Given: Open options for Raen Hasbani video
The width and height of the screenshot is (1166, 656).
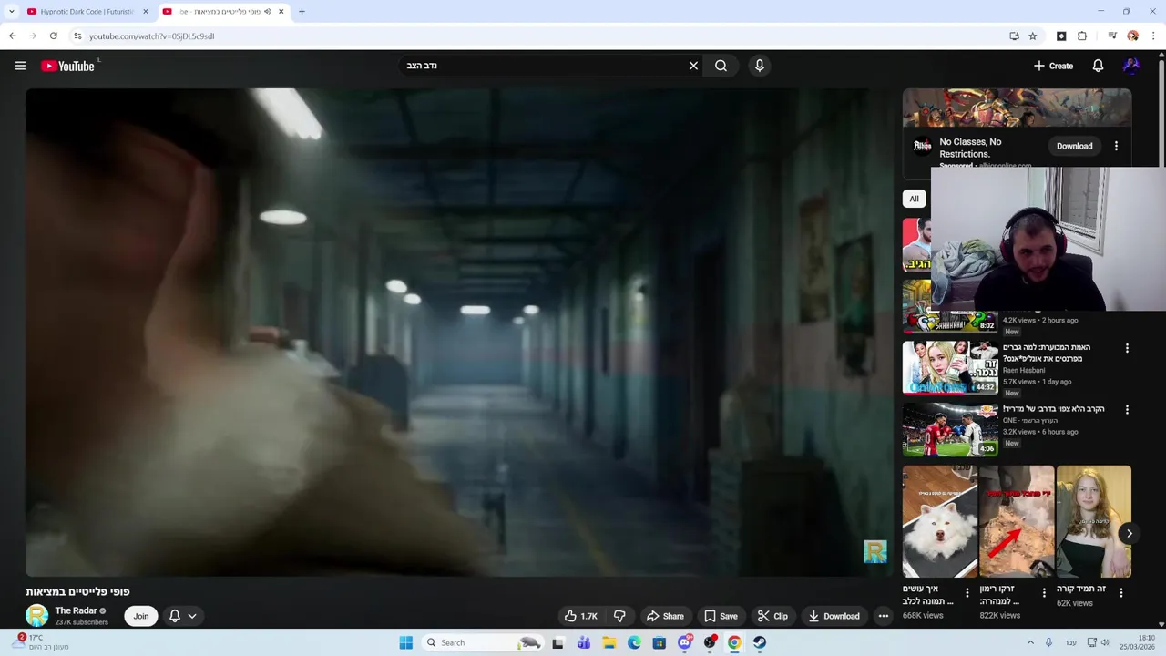Looking at the screenshot, I should pyautogui.click(x=1127, y=348).
